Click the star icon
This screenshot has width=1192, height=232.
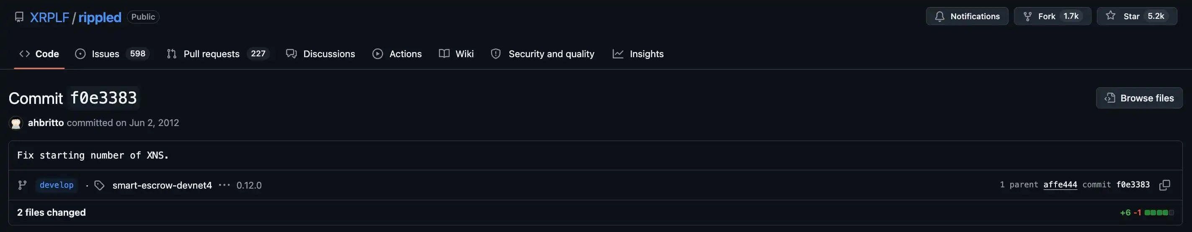pos(1111,16)
